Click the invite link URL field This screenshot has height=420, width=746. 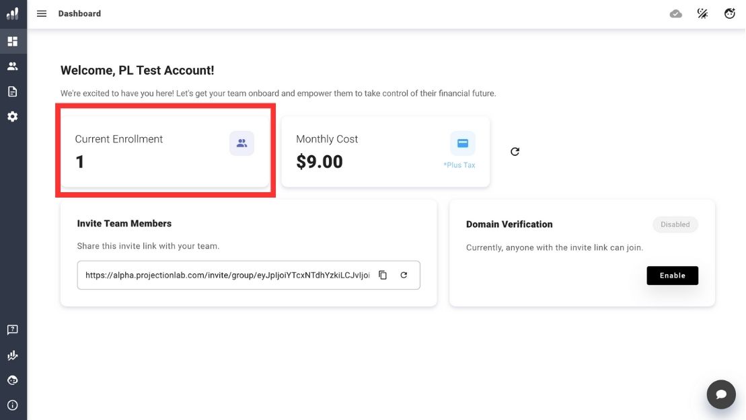coord(227,275)
